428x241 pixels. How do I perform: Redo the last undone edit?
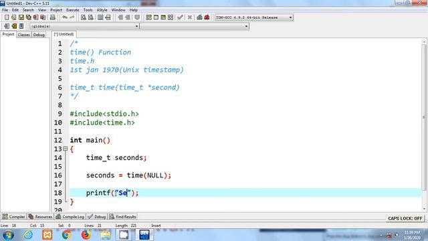click(72, 17)
